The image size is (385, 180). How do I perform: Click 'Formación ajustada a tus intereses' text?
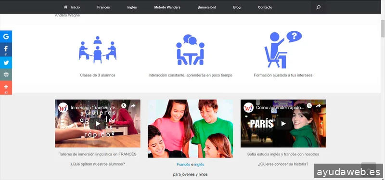(x=283, y=75)
